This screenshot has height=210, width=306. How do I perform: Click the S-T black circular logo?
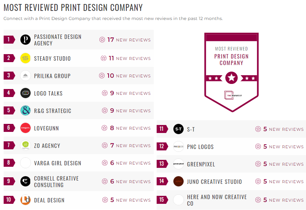point(178,129)
